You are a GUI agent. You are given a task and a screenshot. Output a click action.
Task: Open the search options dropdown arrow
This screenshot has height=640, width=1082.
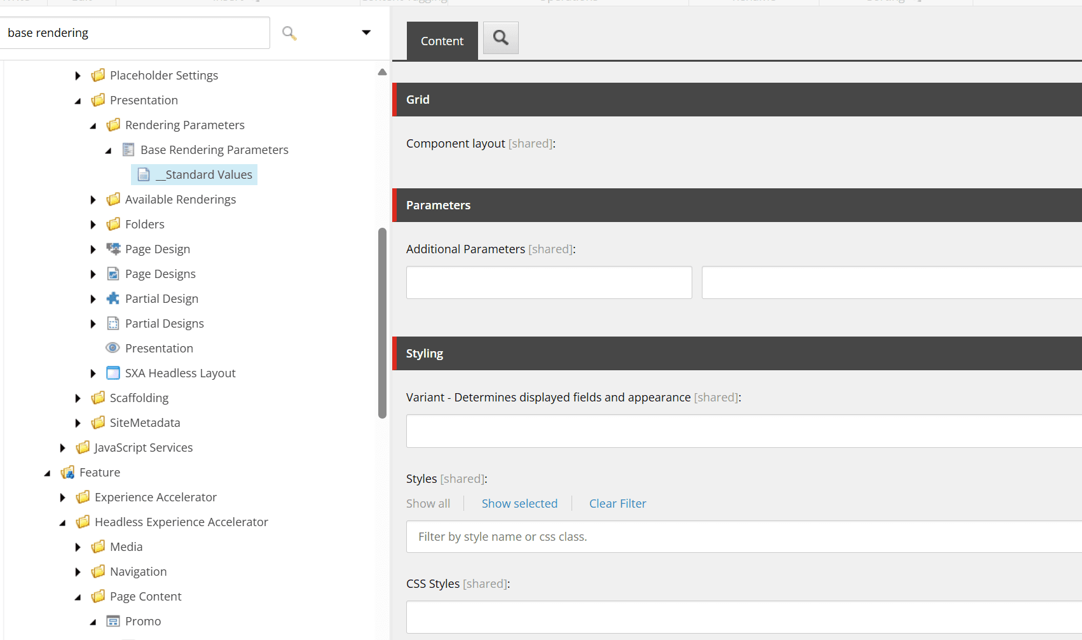pyautogui.click(x=366, y=32)
